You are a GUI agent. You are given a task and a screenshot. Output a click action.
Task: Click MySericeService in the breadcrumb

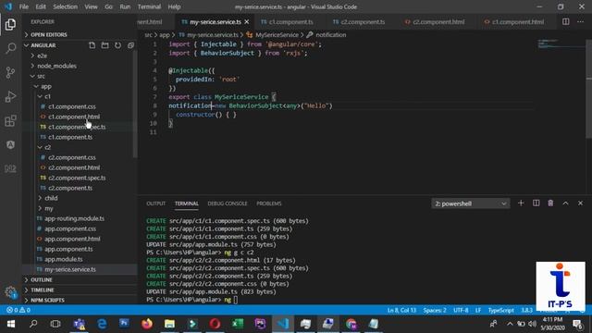(277, 35)
